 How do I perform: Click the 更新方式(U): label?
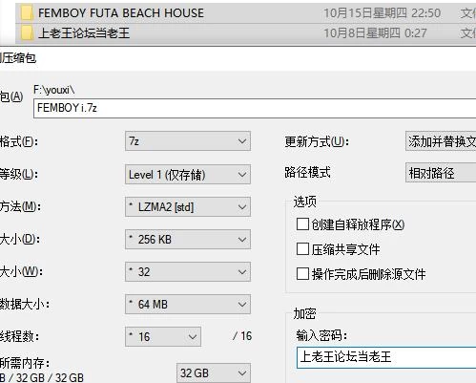coord(317,141)
